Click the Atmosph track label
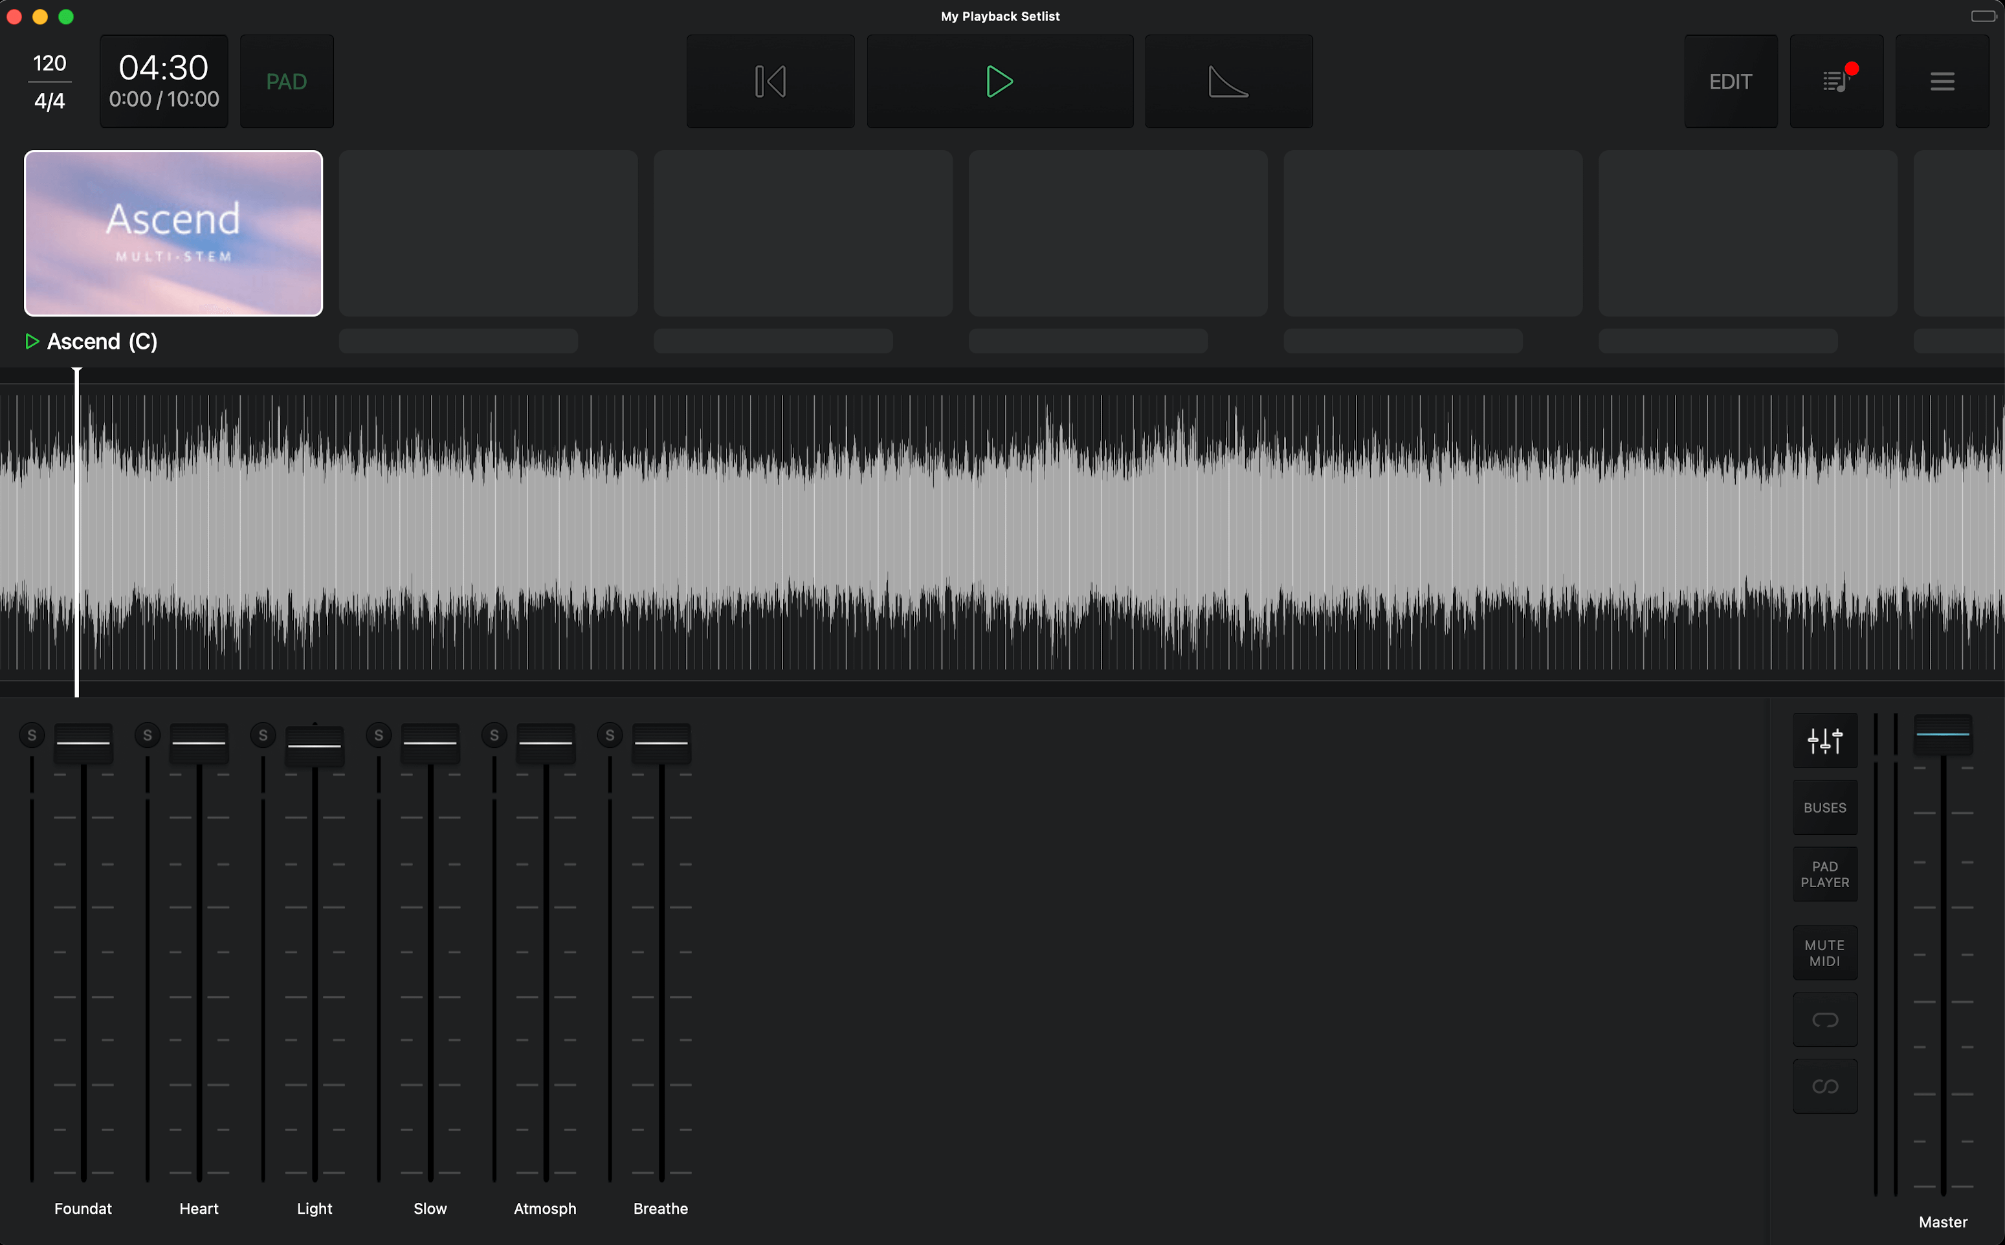 pos(545,1209)
